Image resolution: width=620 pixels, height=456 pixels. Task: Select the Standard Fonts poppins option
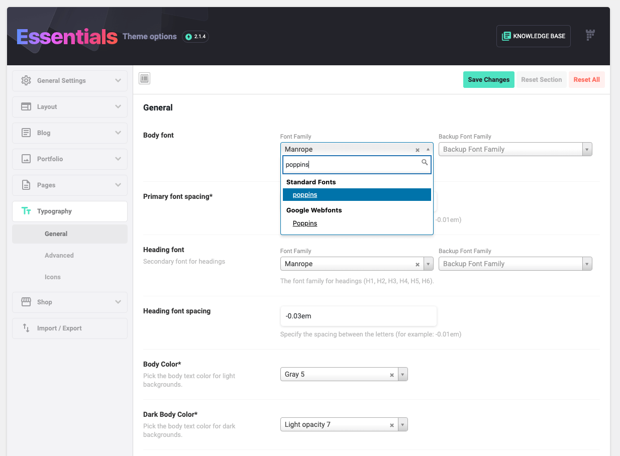[357, 195]
